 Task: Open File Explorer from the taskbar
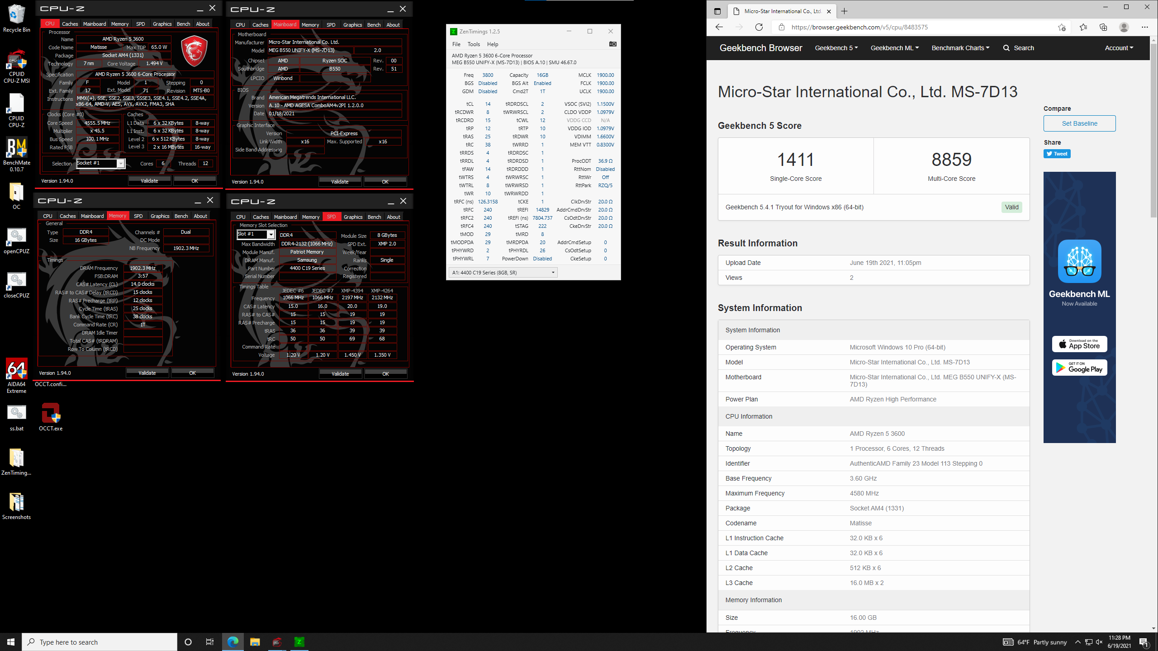tap(255, 642)
